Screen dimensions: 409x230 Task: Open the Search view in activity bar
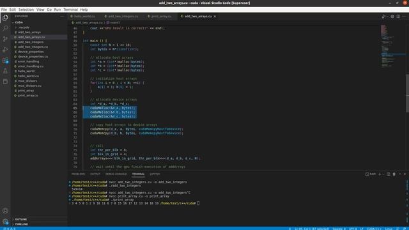point(5,28)
